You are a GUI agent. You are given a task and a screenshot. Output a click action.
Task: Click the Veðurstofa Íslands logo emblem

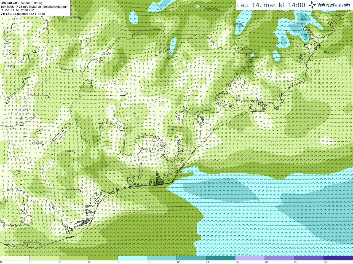click(x=312, y=5)
